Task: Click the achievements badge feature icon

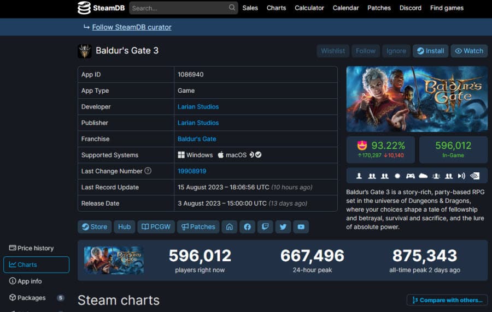Action: point(397,176)
